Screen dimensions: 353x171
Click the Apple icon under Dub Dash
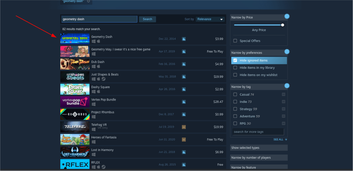tap(98, 67)
